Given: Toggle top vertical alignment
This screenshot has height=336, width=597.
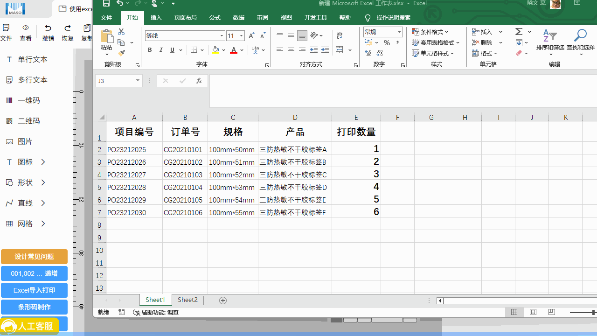Looking at the screenshot, I should tap(280, 35).
